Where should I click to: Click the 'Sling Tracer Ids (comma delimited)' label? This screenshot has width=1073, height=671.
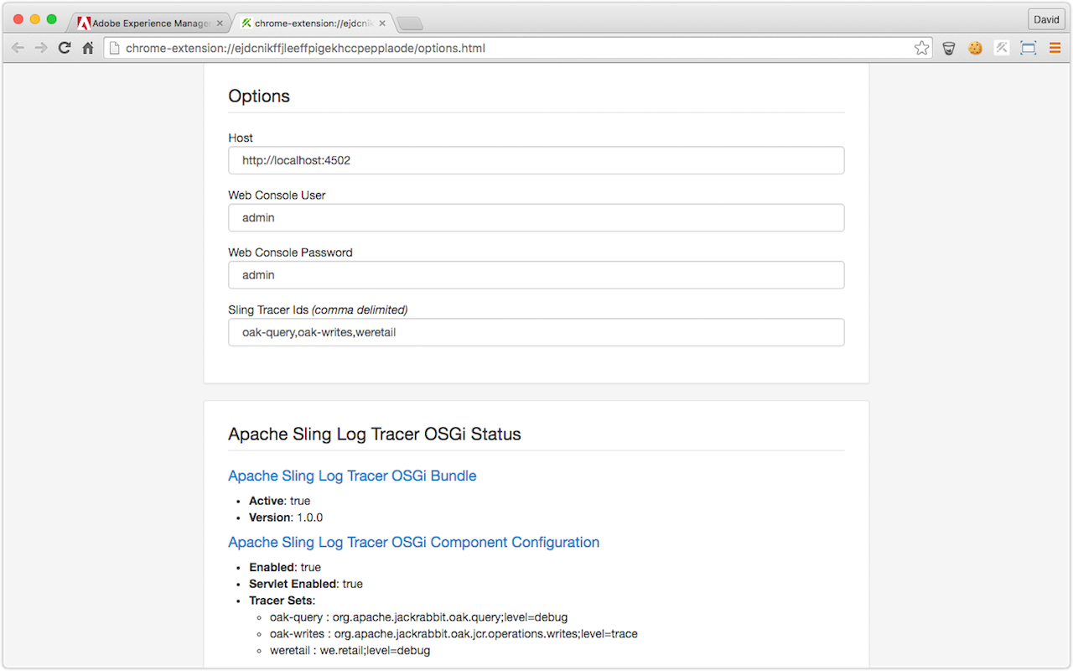[318, 309]
